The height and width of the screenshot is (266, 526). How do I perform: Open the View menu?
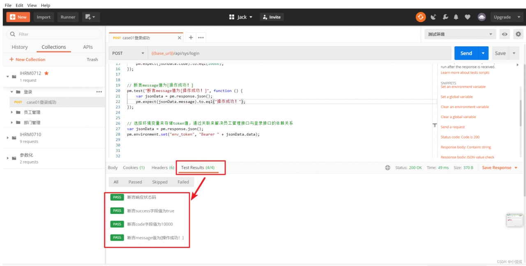pos(32,5)
